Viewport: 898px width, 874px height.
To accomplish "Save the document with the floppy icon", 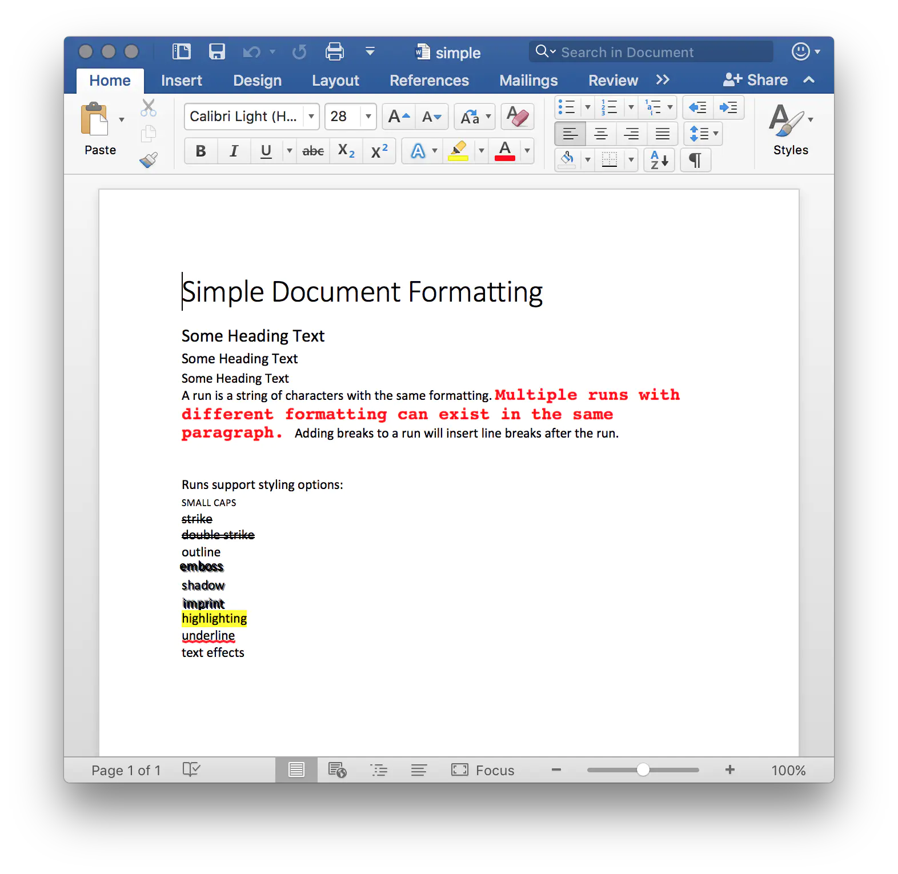I will pyautogui.click(x=217, y=52).
